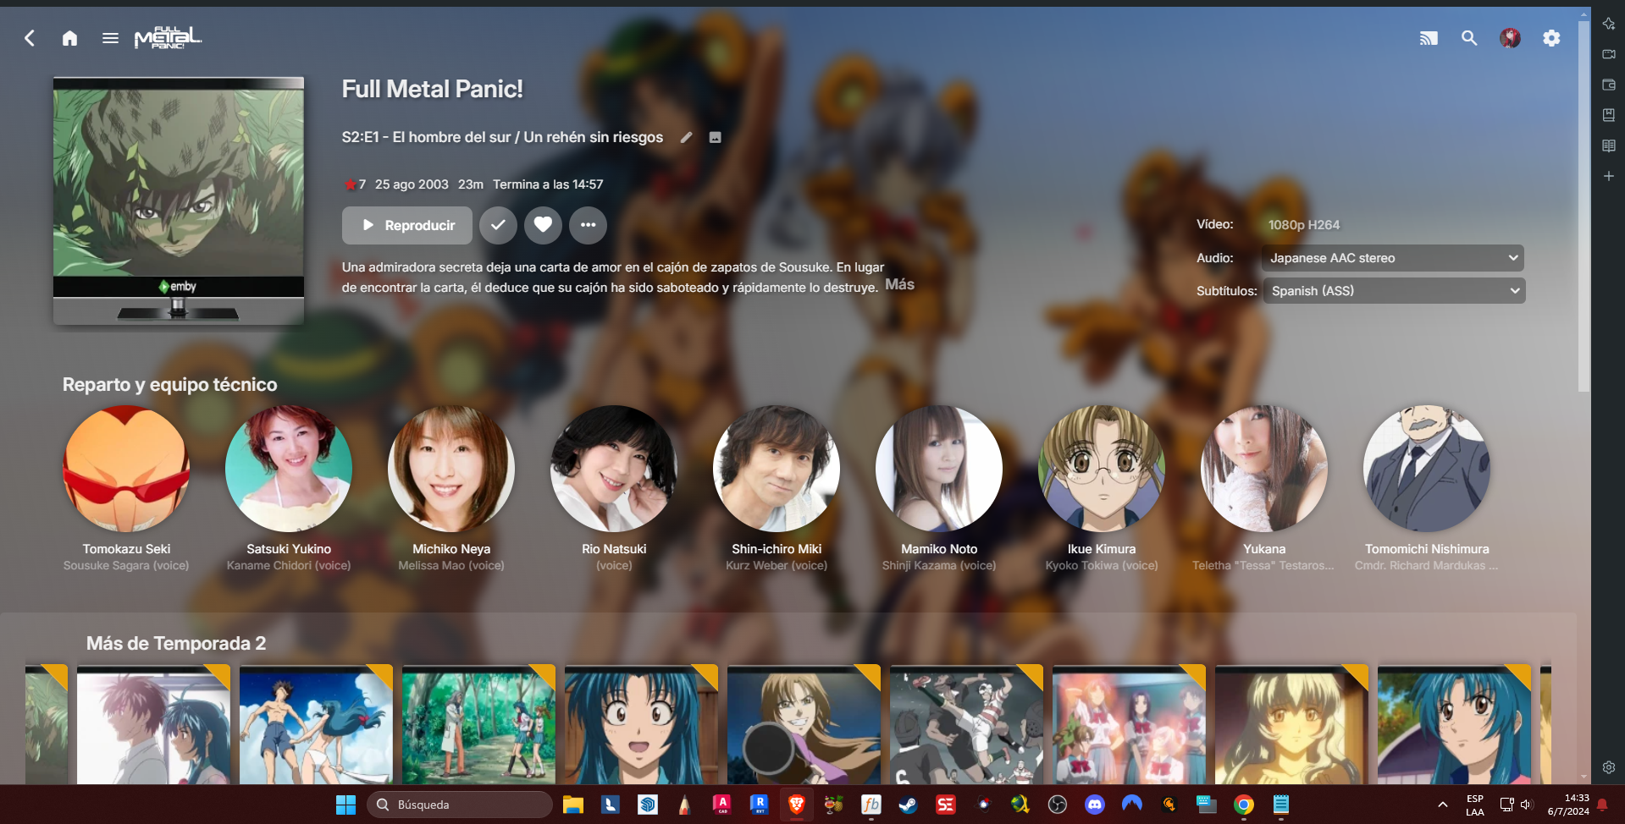Edit episode metadata with the pencil icon
Viewport: 1625px width, 824px height.
pos(687,137)
